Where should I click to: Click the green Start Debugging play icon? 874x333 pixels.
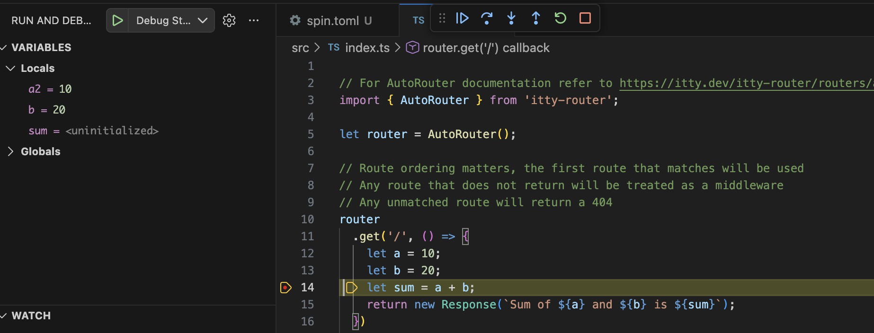pyautogui.click(x=117, y=20)
